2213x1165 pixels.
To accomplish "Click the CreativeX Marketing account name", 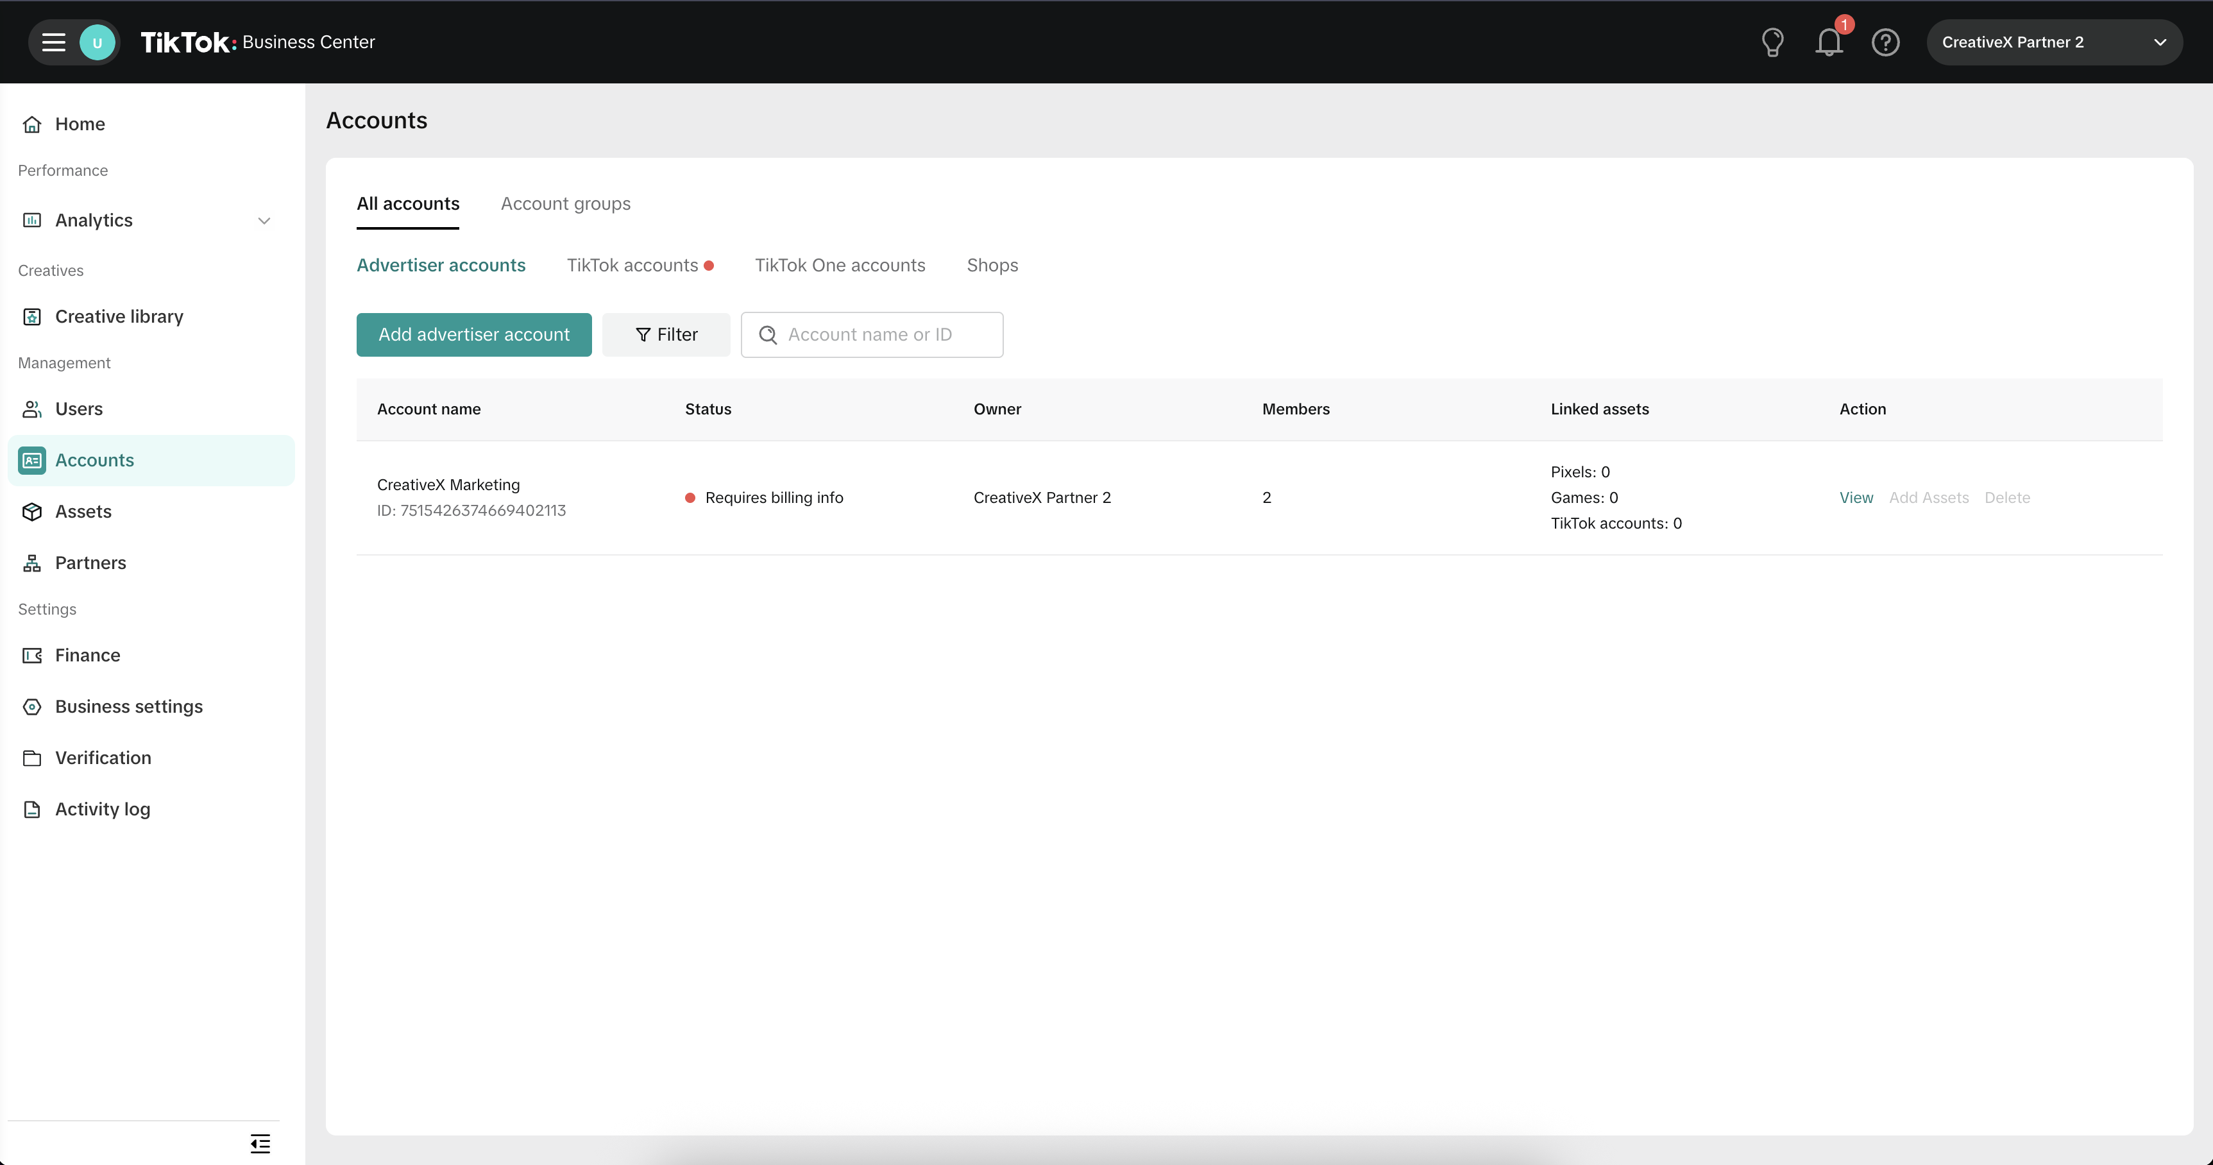I will (448, 484).
